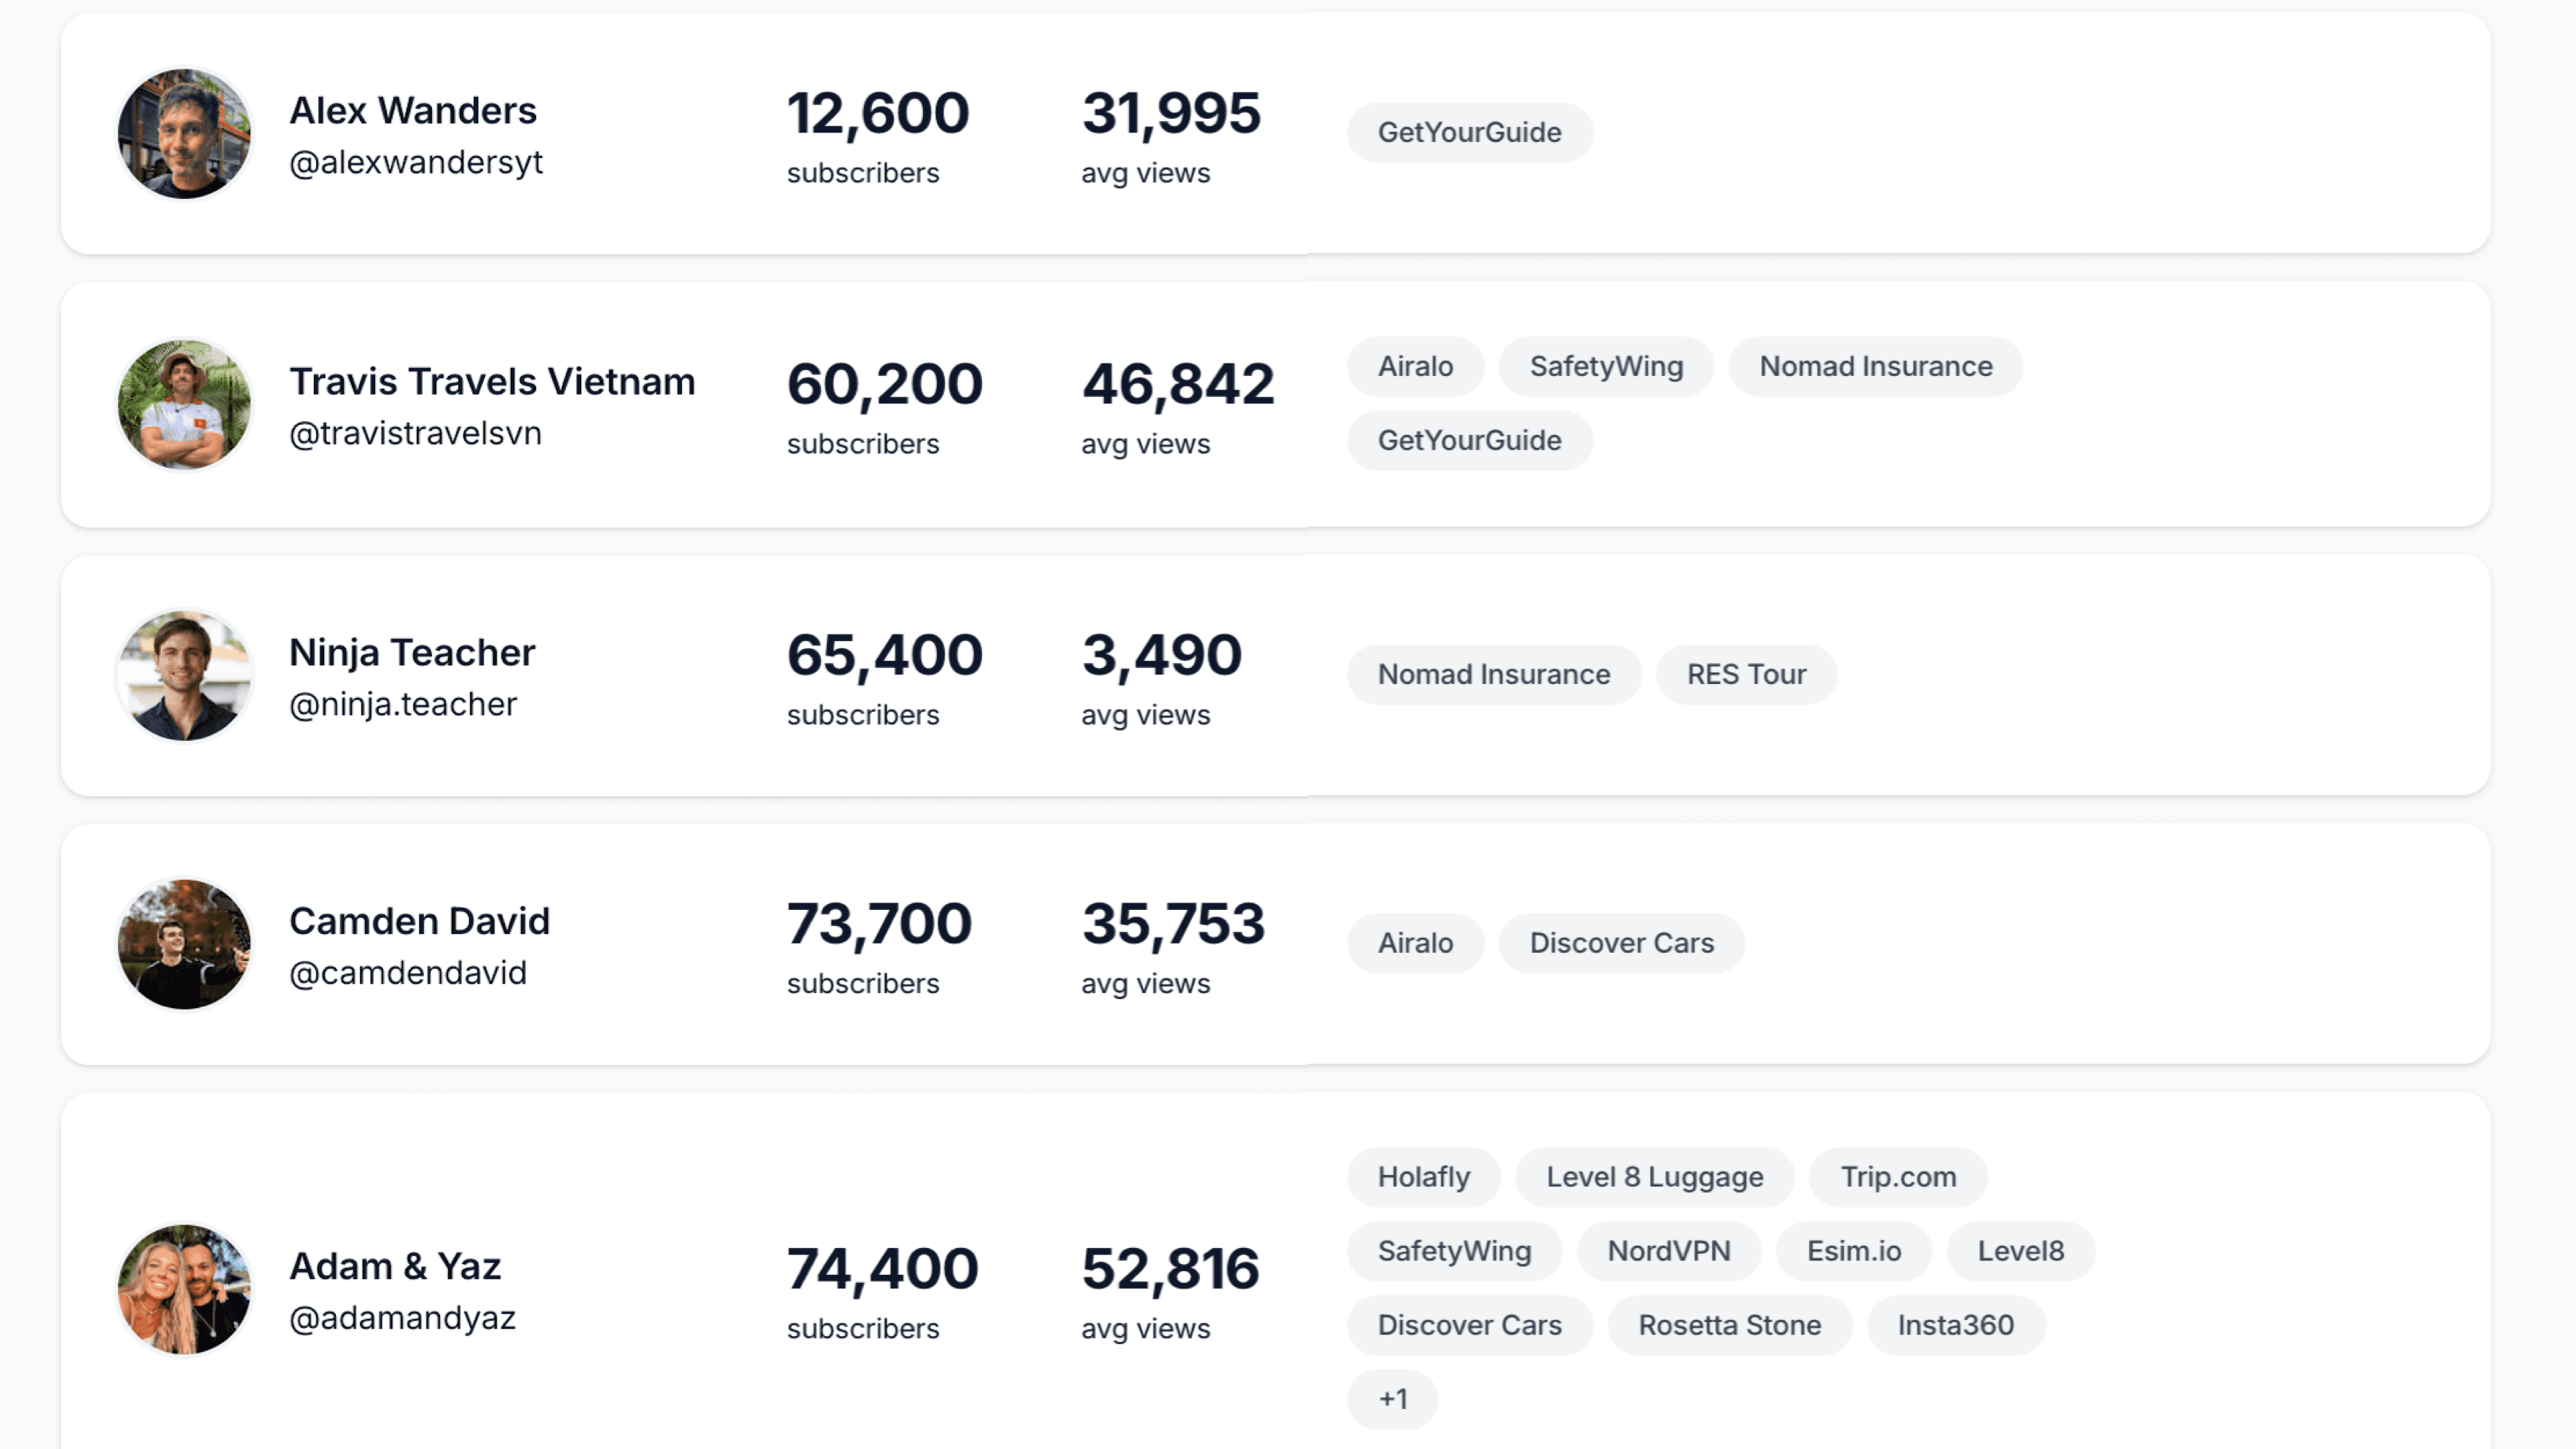Expand the +1 tag on Adam & Yaz's card
Image resolution: width=2576 pixels, height=1449 pixels.
[x=1393, y=1400]
